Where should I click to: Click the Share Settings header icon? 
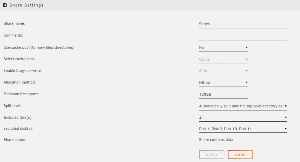click(5, 5)
